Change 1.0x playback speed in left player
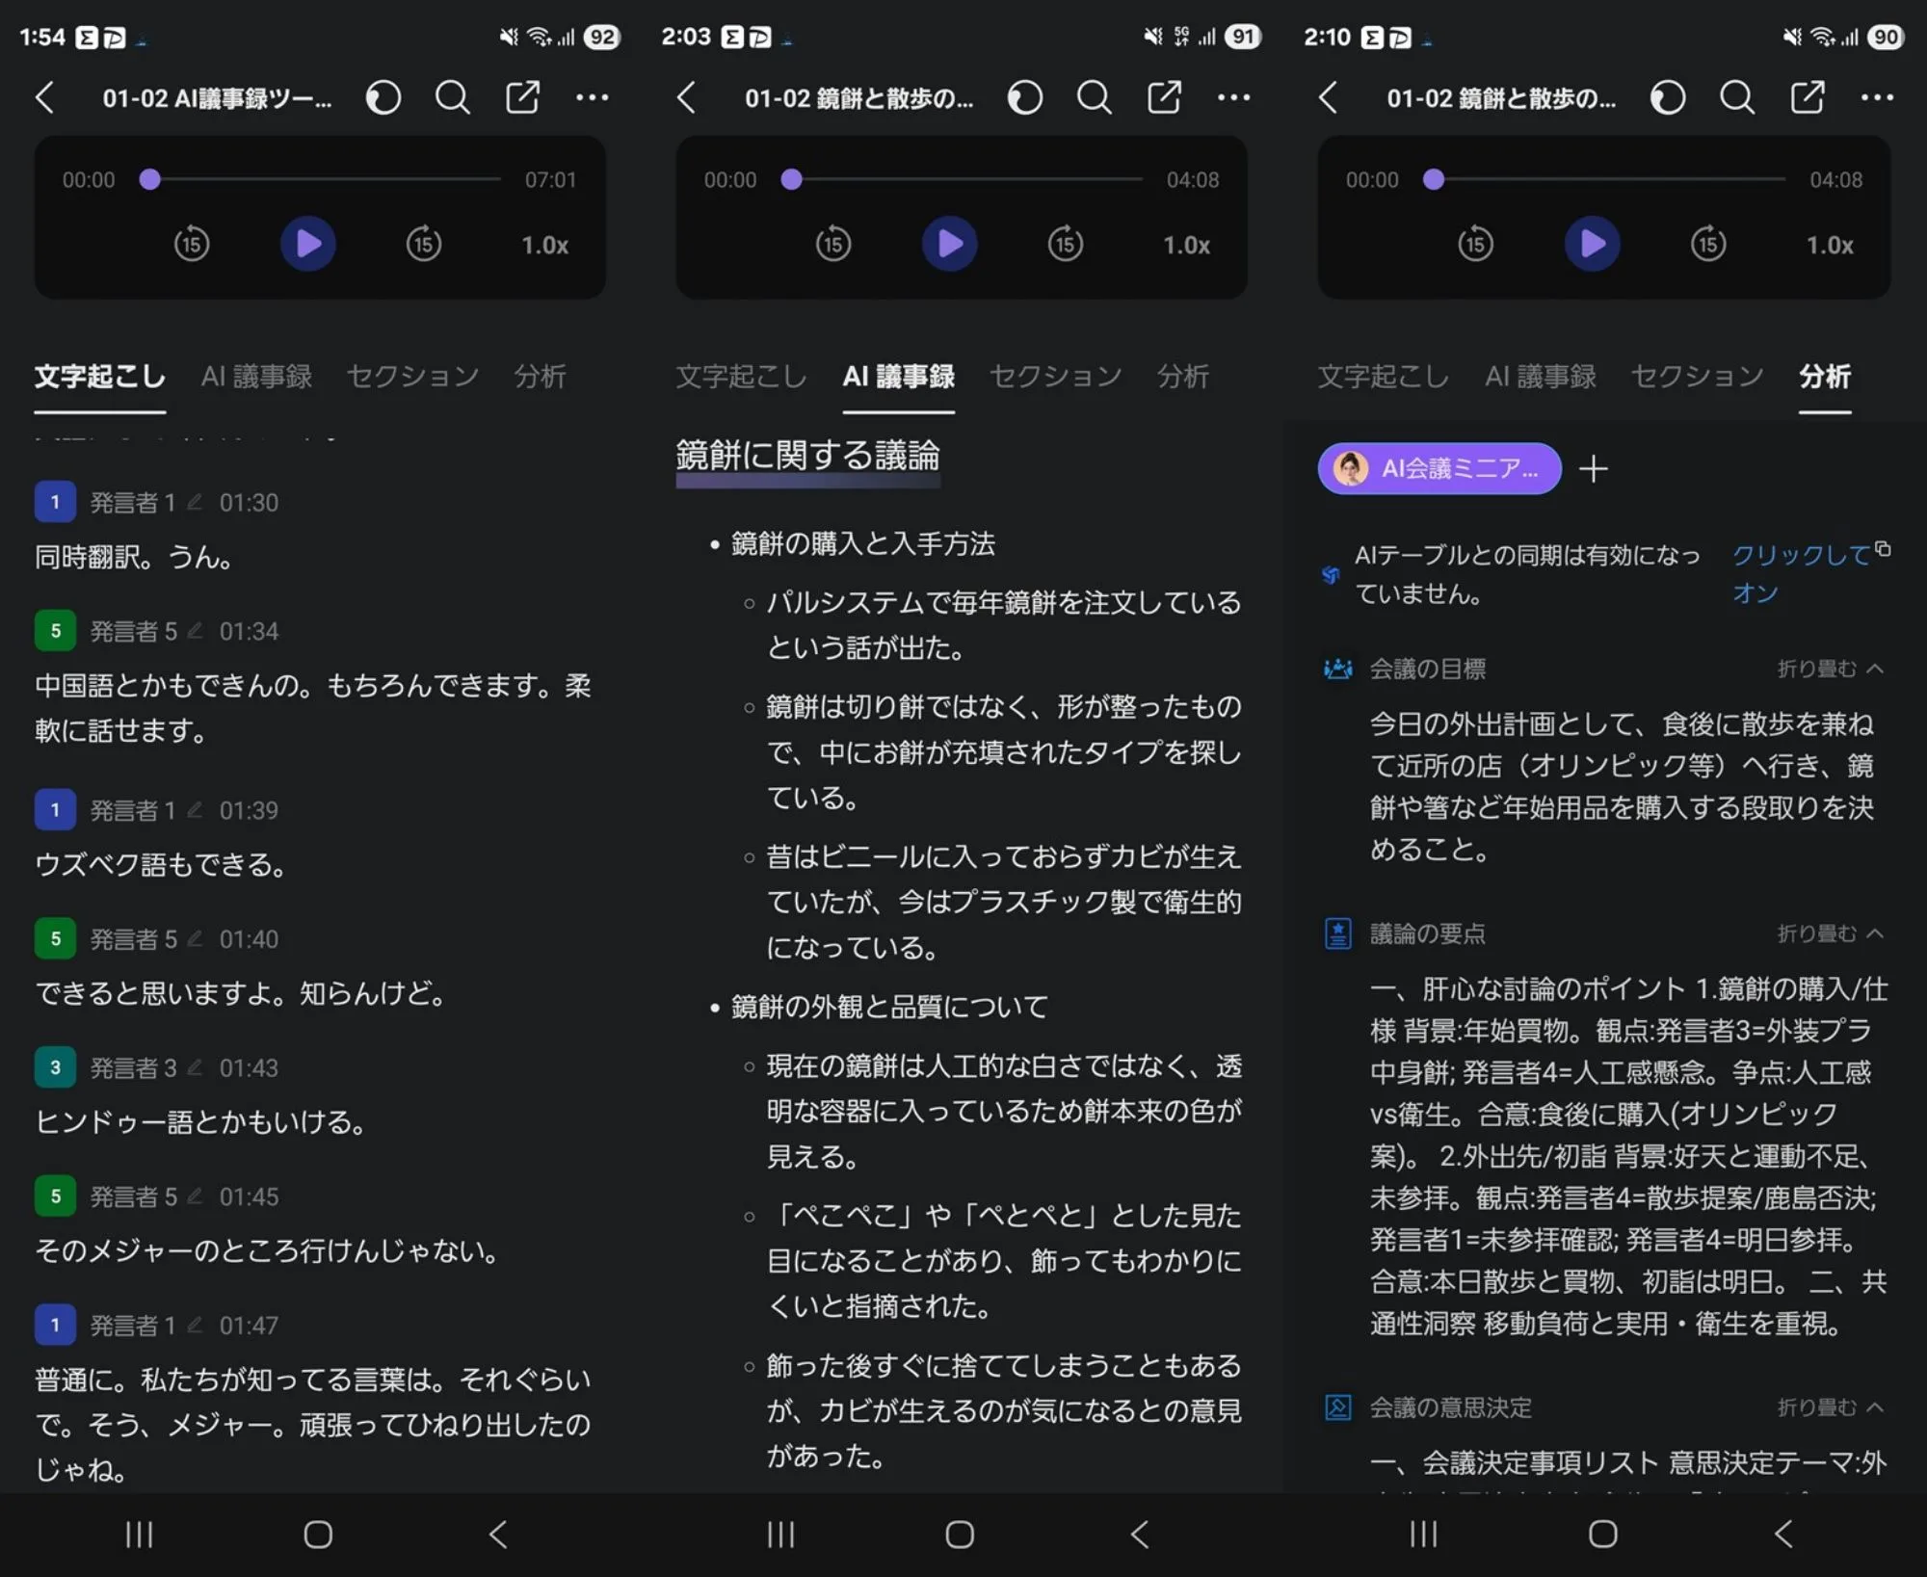 [544, 245]
